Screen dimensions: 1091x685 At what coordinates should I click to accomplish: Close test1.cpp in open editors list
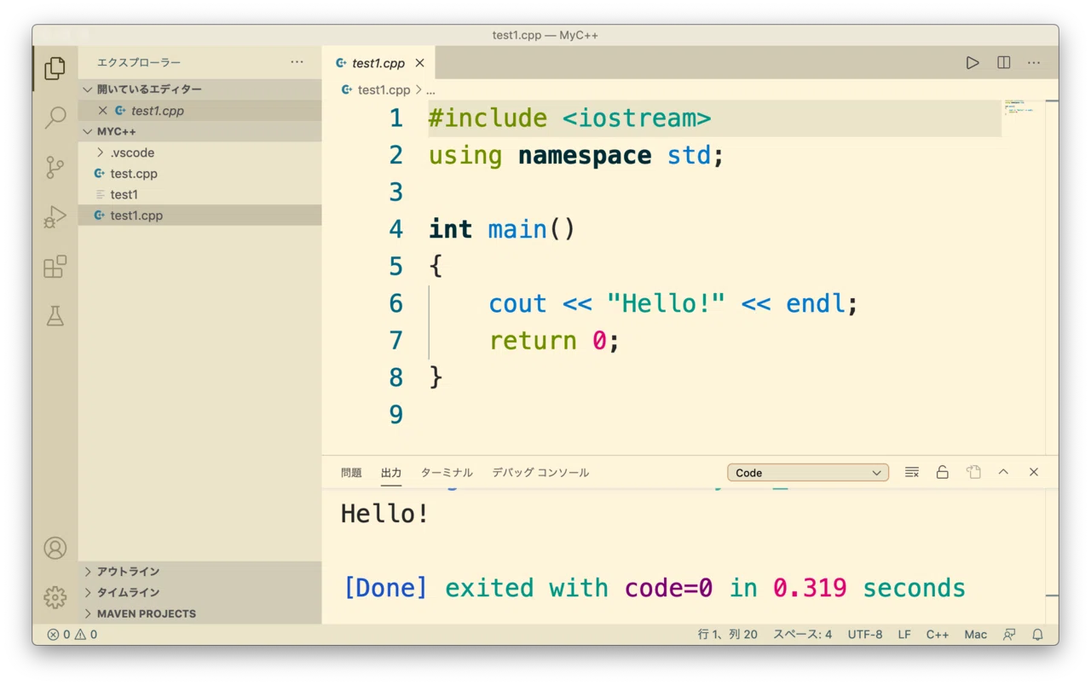[x=103, y=111]
